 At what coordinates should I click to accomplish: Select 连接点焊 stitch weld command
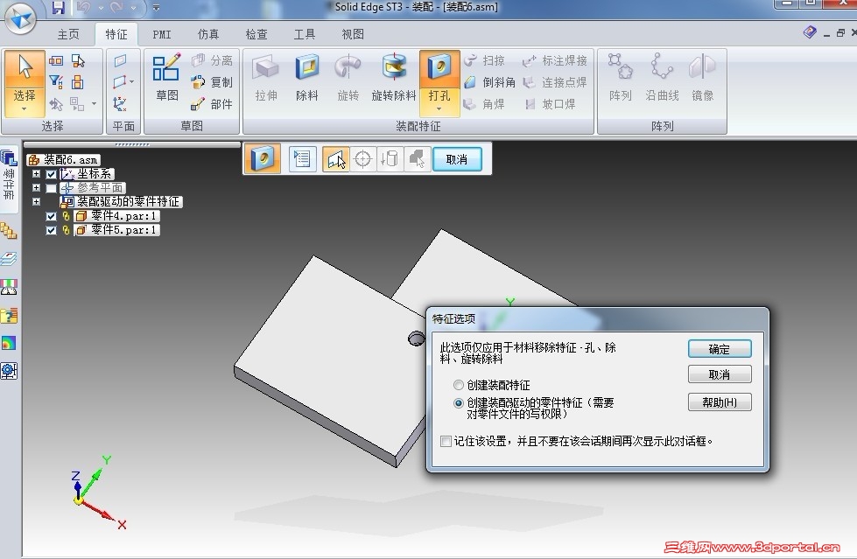tap(555, 82)
